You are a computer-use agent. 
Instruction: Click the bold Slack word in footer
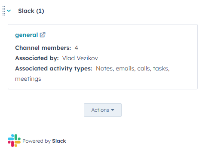(x=59, y=141)
